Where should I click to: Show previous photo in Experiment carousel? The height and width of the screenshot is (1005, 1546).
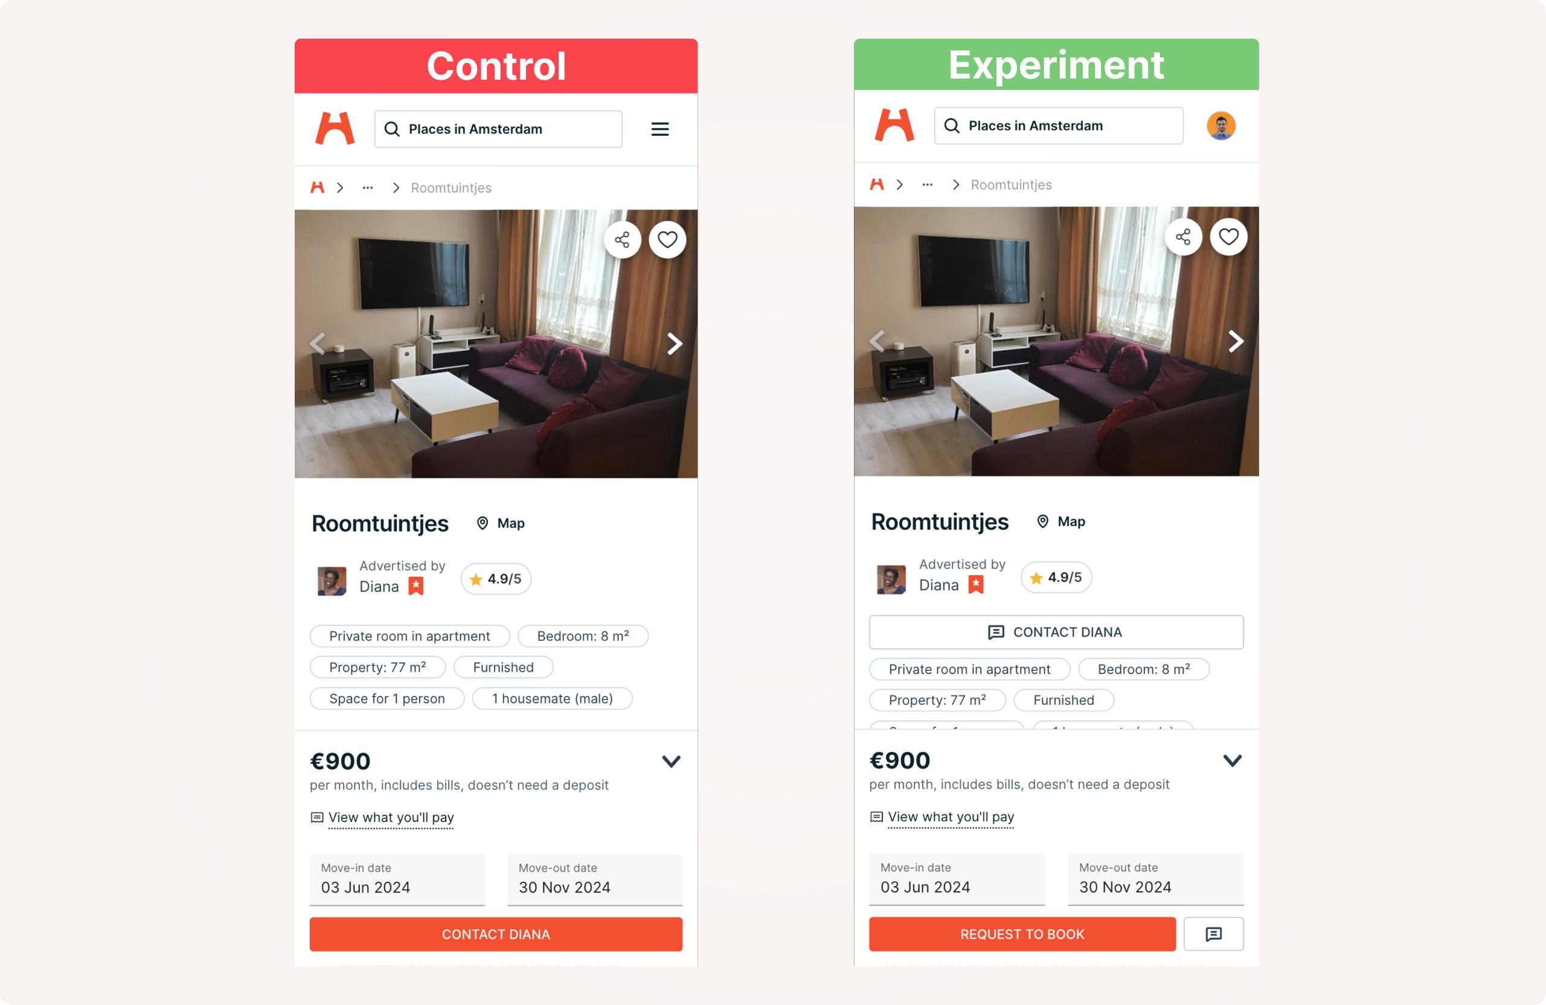tap(877, 341)
